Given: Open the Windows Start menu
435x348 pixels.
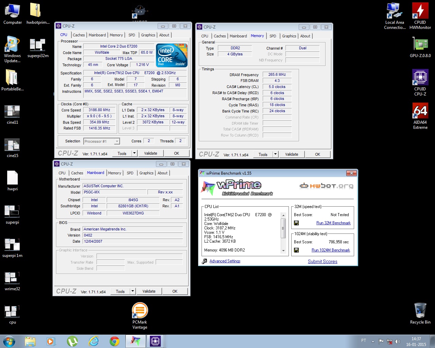Looking at the screenshot, I should click(9, 341).
